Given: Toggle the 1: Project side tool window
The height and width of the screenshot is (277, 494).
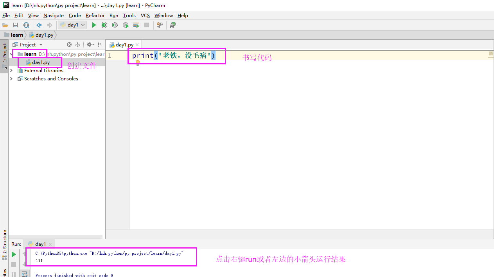Looking at the screenshot, I should tap(5, 53).
